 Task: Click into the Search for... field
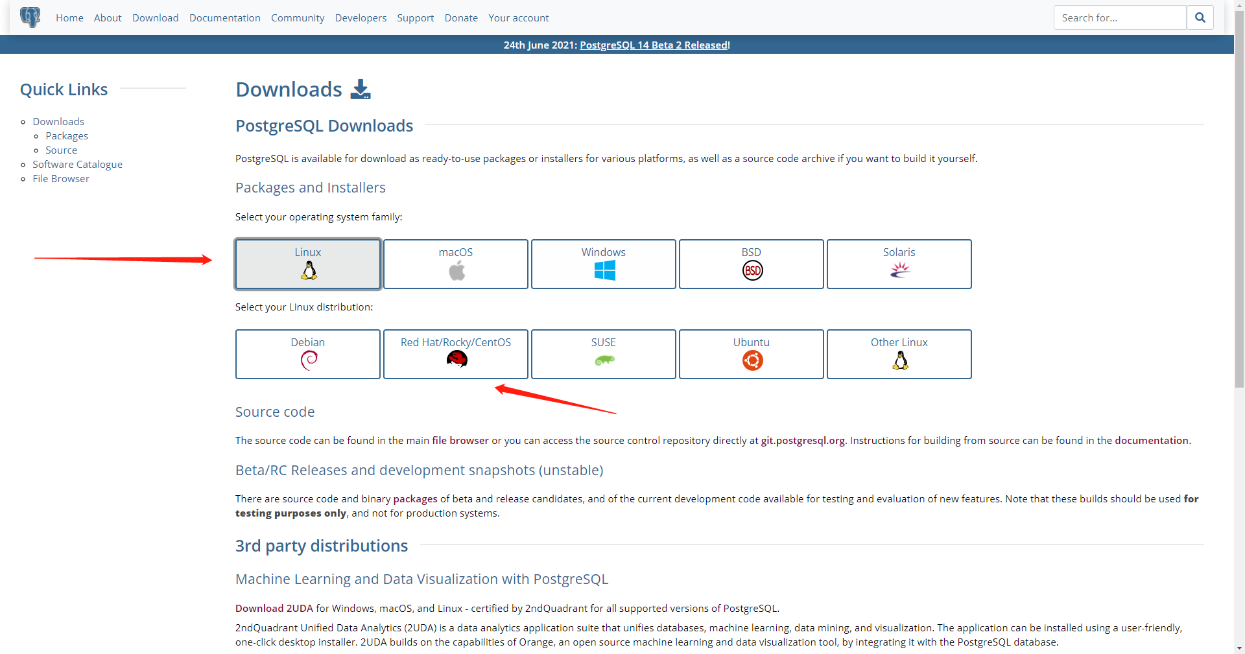pyautogui.click(x=1120, y=18)
